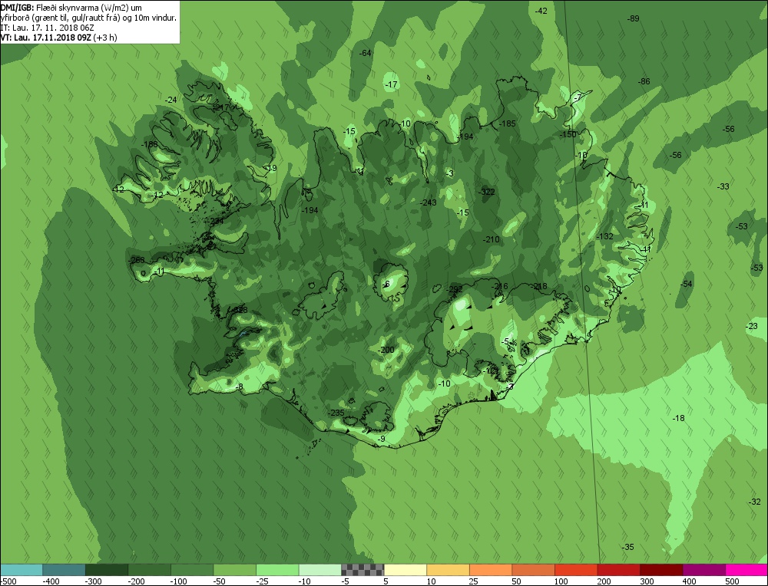Click the legend label -100
Viewport: 768px width, 586px height.
point(178,581)
